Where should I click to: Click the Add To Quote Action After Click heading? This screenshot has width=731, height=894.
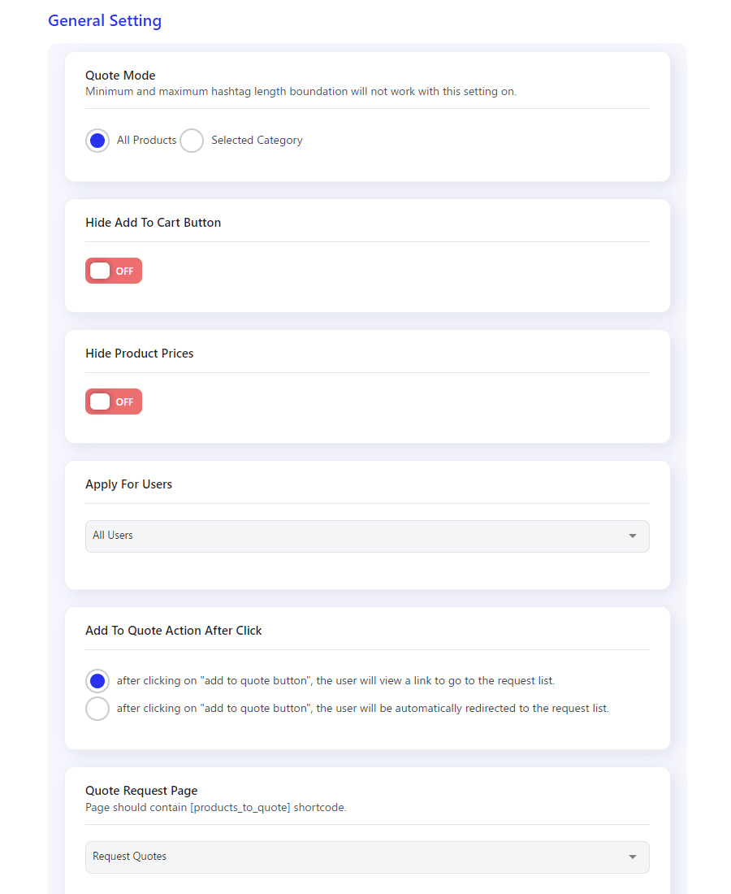pos(174,631)
